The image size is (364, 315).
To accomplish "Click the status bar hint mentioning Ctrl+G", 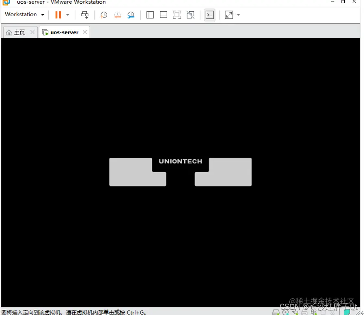I will pos(73,312).
